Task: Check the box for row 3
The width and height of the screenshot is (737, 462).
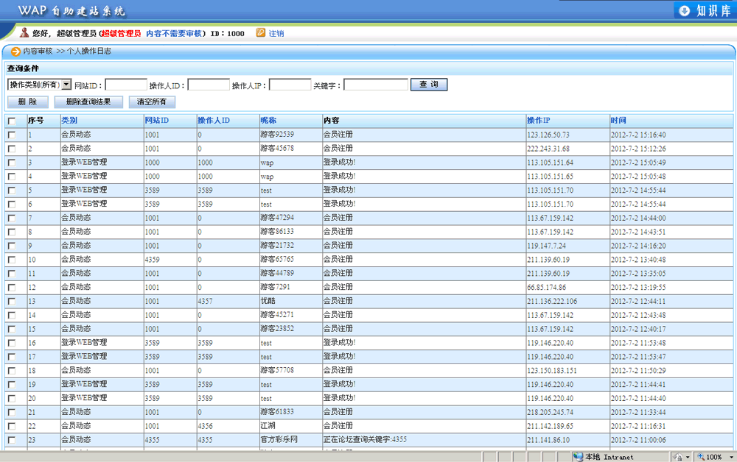Action: coord(12,163)
